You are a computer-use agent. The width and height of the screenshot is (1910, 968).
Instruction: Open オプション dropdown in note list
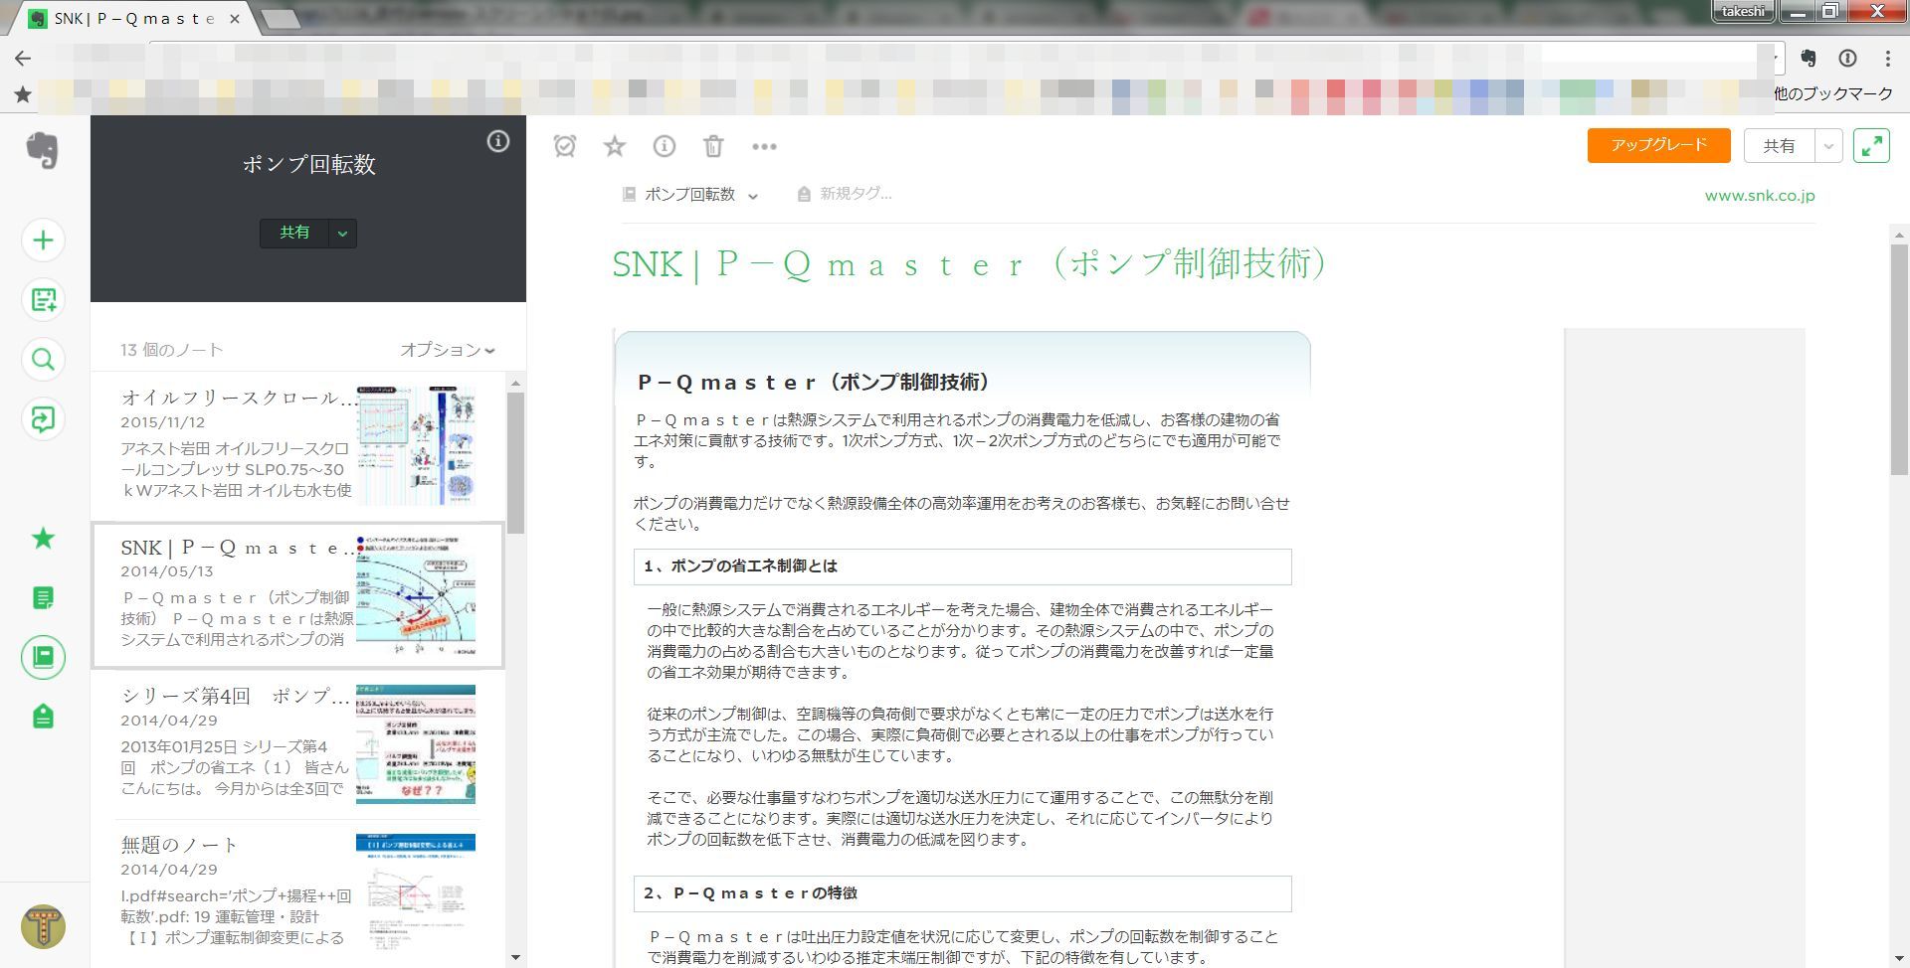447,350
